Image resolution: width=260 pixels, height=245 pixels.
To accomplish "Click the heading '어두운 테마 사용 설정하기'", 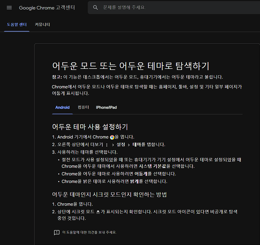I will point(90,127).
